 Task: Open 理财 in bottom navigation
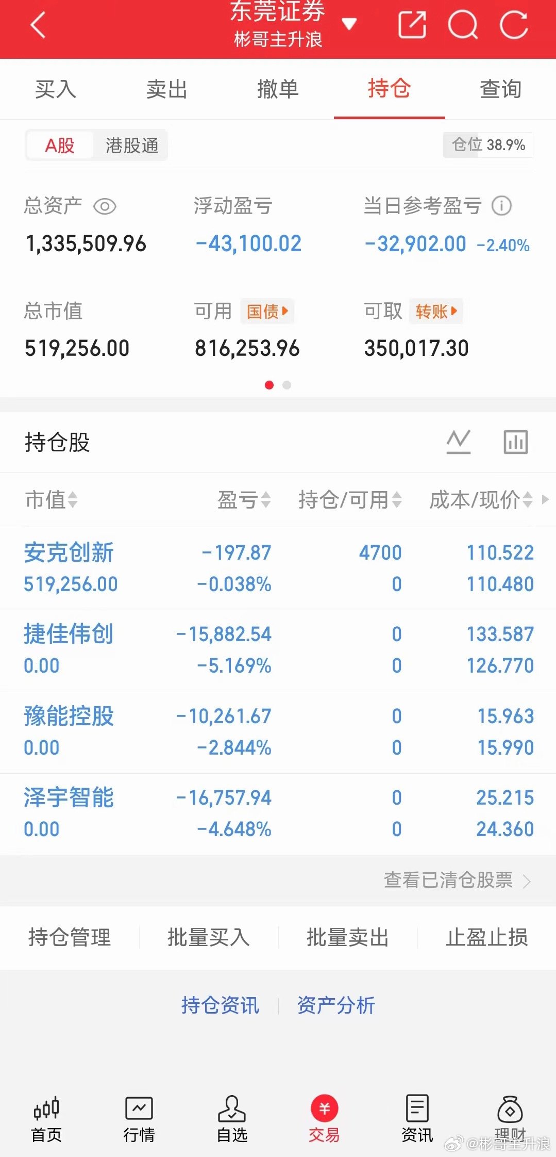[x=510, y=1118]
